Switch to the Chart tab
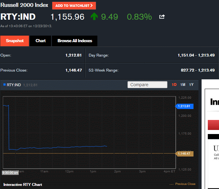The image size is (219, 189). (40, 41)
